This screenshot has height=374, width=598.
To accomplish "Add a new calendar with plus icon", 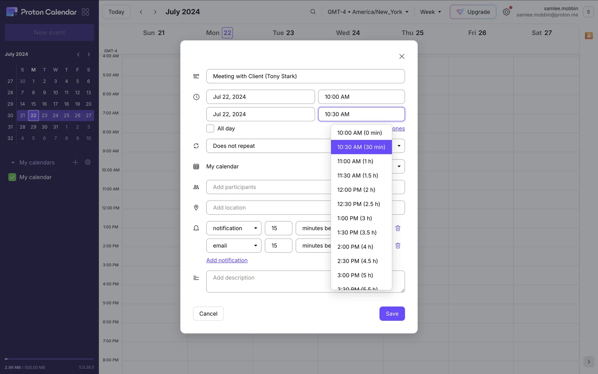I will pyautogui.click(x=75, y=162).
